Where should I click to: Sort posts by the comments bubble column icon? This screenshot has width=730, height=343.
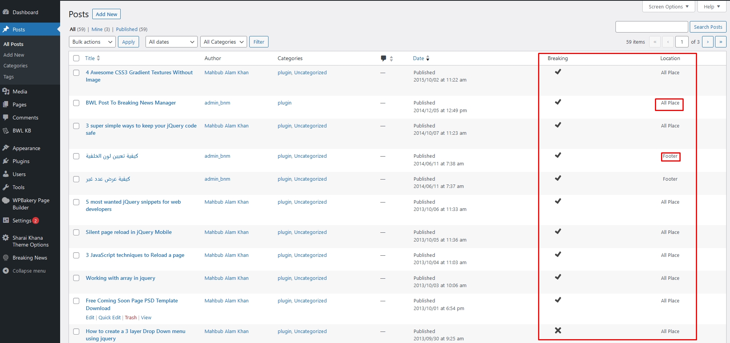(x=384, y=58)
